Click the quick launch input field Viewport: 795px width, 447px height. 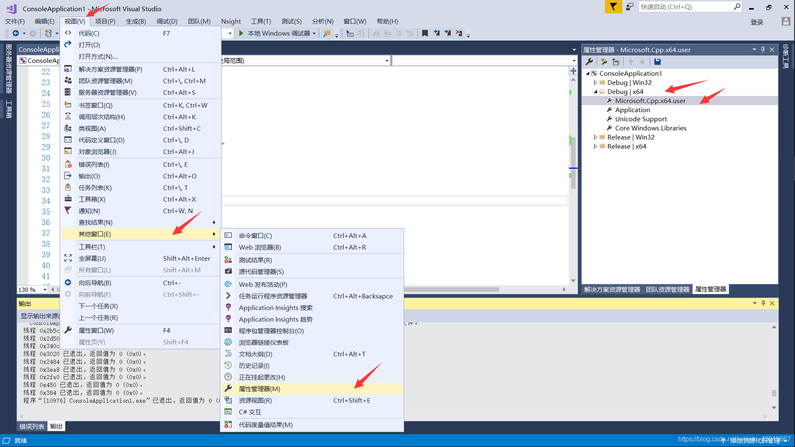pyautogui.click(x=686, y=7)
